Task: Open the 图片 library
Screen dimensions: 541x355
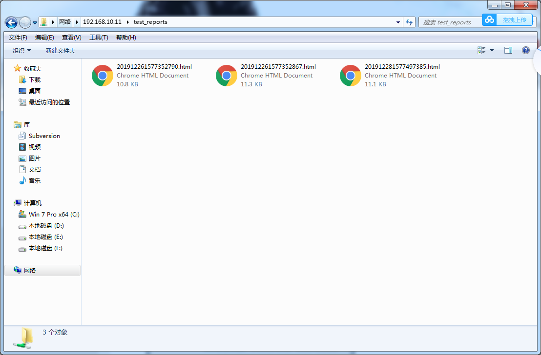Action: [x=35, y=158]
